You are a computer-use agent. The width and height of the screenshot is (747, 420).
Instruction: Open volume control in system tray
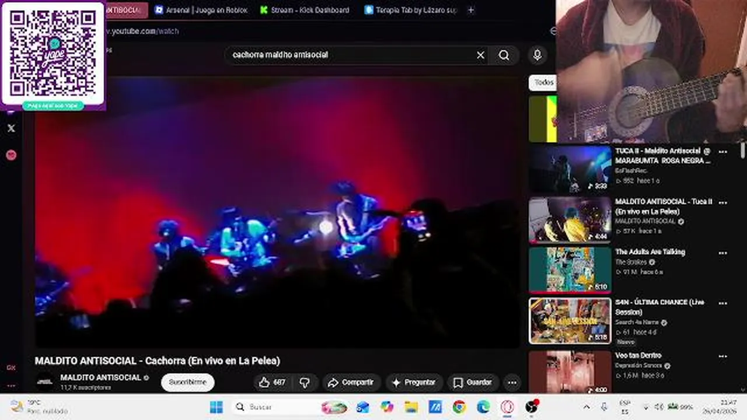(x=659, y=407)
